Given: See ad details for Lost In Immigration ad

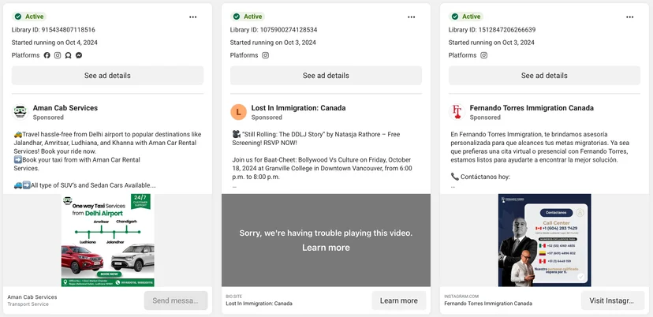Looking at the screenshot, I should tap(326, 76).
